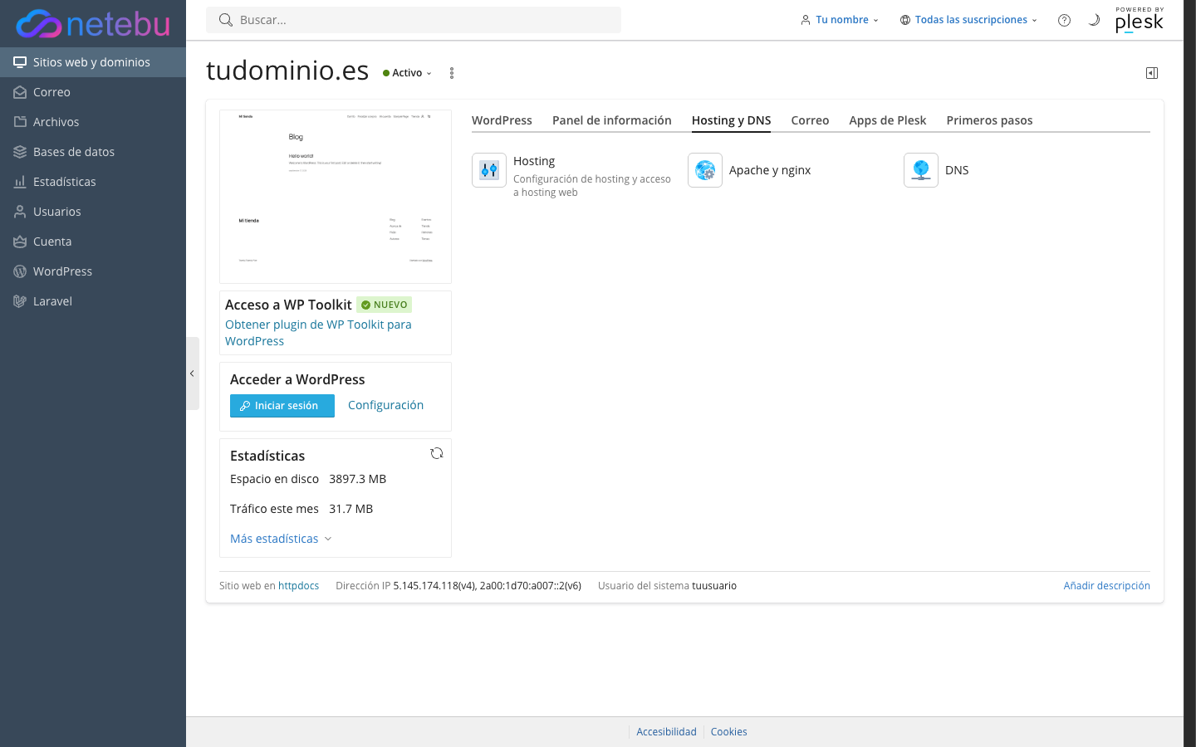Toggle the right side panel icon
This screenshot has width=1196, height=747.
click(x=1152, y=73)
